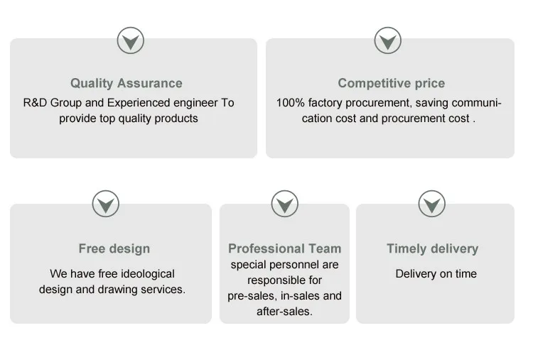The height and width of the screenshot is (345, 533).
Task: Click the Free design heading
Action: pyautogui.click(x=114, y=248)
